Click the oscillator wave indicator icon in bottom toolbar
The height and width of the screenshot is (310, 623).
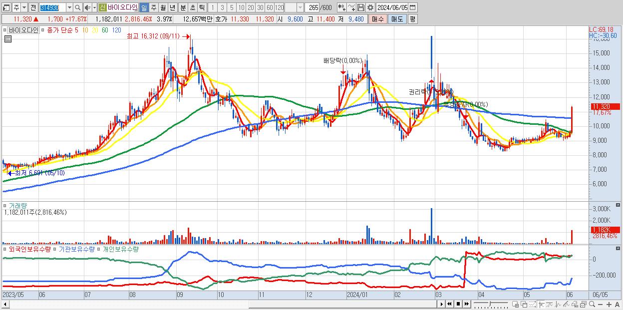558,305
